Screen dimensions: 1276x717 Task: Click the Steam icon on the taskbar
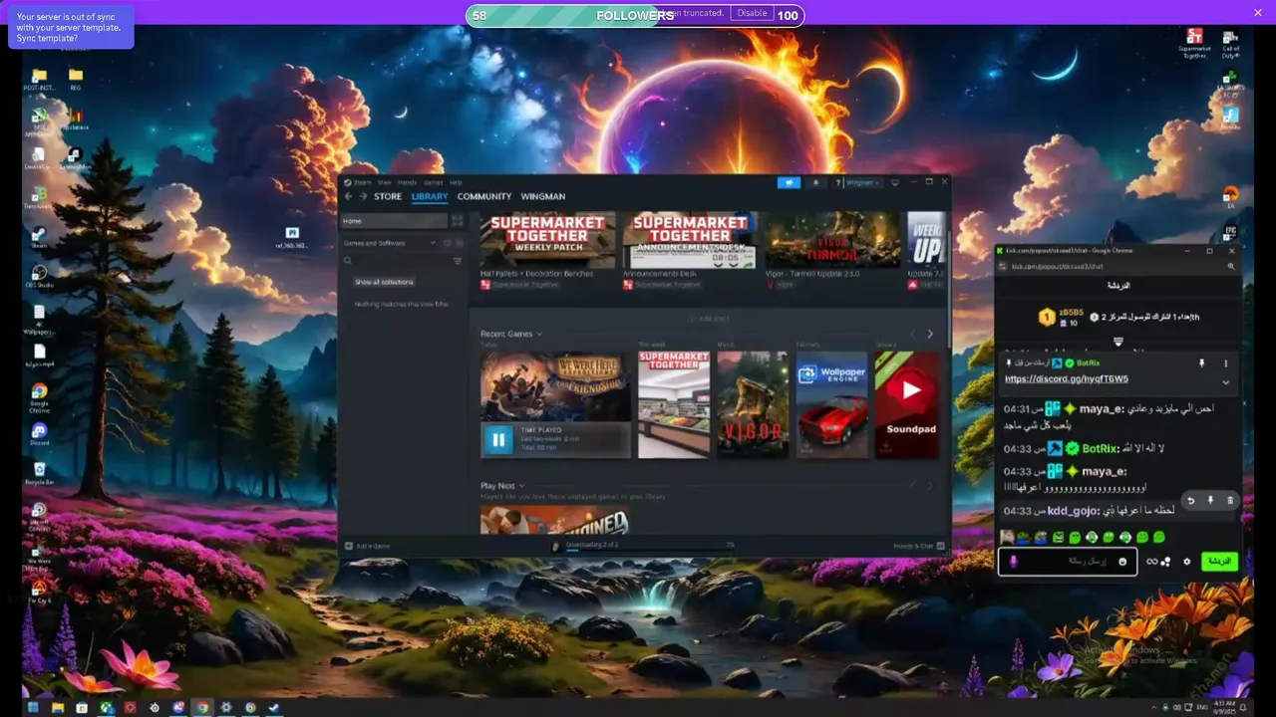(x=274, y=708)
